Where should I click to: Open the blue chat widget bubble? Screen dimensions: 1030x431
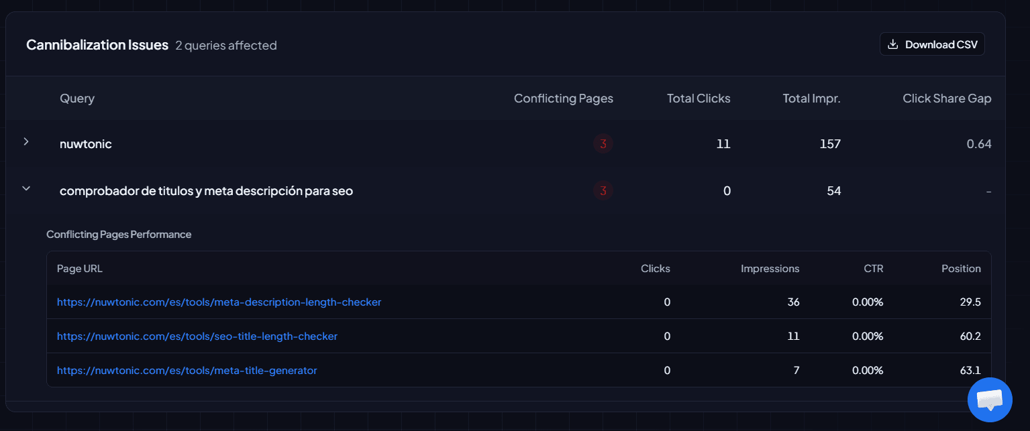[990, 399]
